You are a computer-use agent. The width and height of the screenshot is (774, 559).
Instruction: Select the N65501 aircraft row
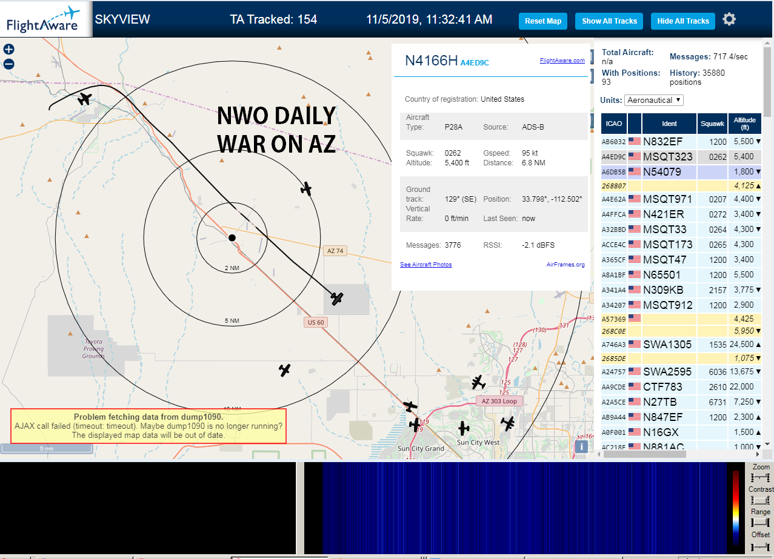pyautogui.click(x=681, y=274)
